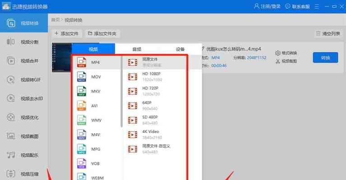Open the 视频转GIF tool
346x180 pixels.
click(24, 80)
